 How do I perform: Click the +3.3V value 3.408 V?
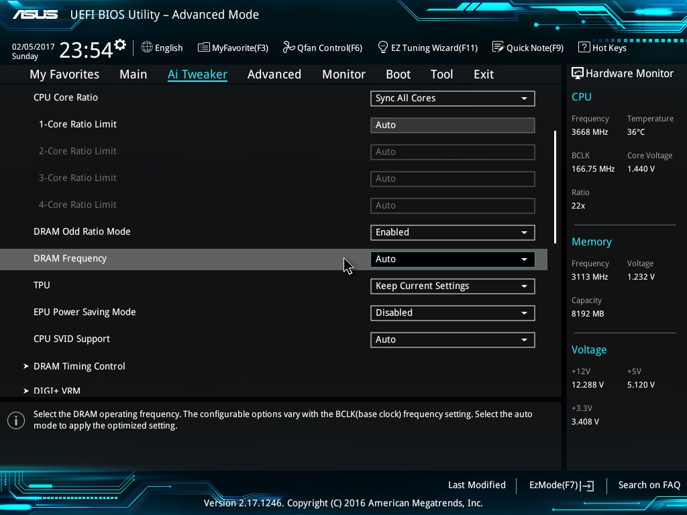pyautogui.click(x=585, y=421)
